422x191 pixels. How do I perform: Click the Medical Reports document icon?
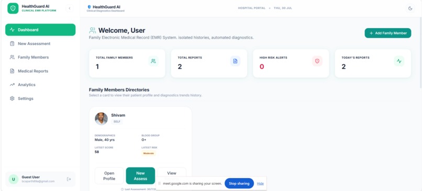[12, 71]
